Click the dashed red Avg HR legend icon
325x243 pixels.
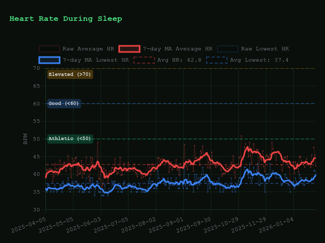point(144,60)
